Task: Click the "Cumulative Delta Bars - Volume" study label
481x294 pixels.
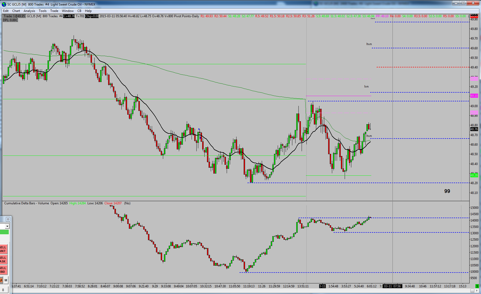Action: coord(27,203)
